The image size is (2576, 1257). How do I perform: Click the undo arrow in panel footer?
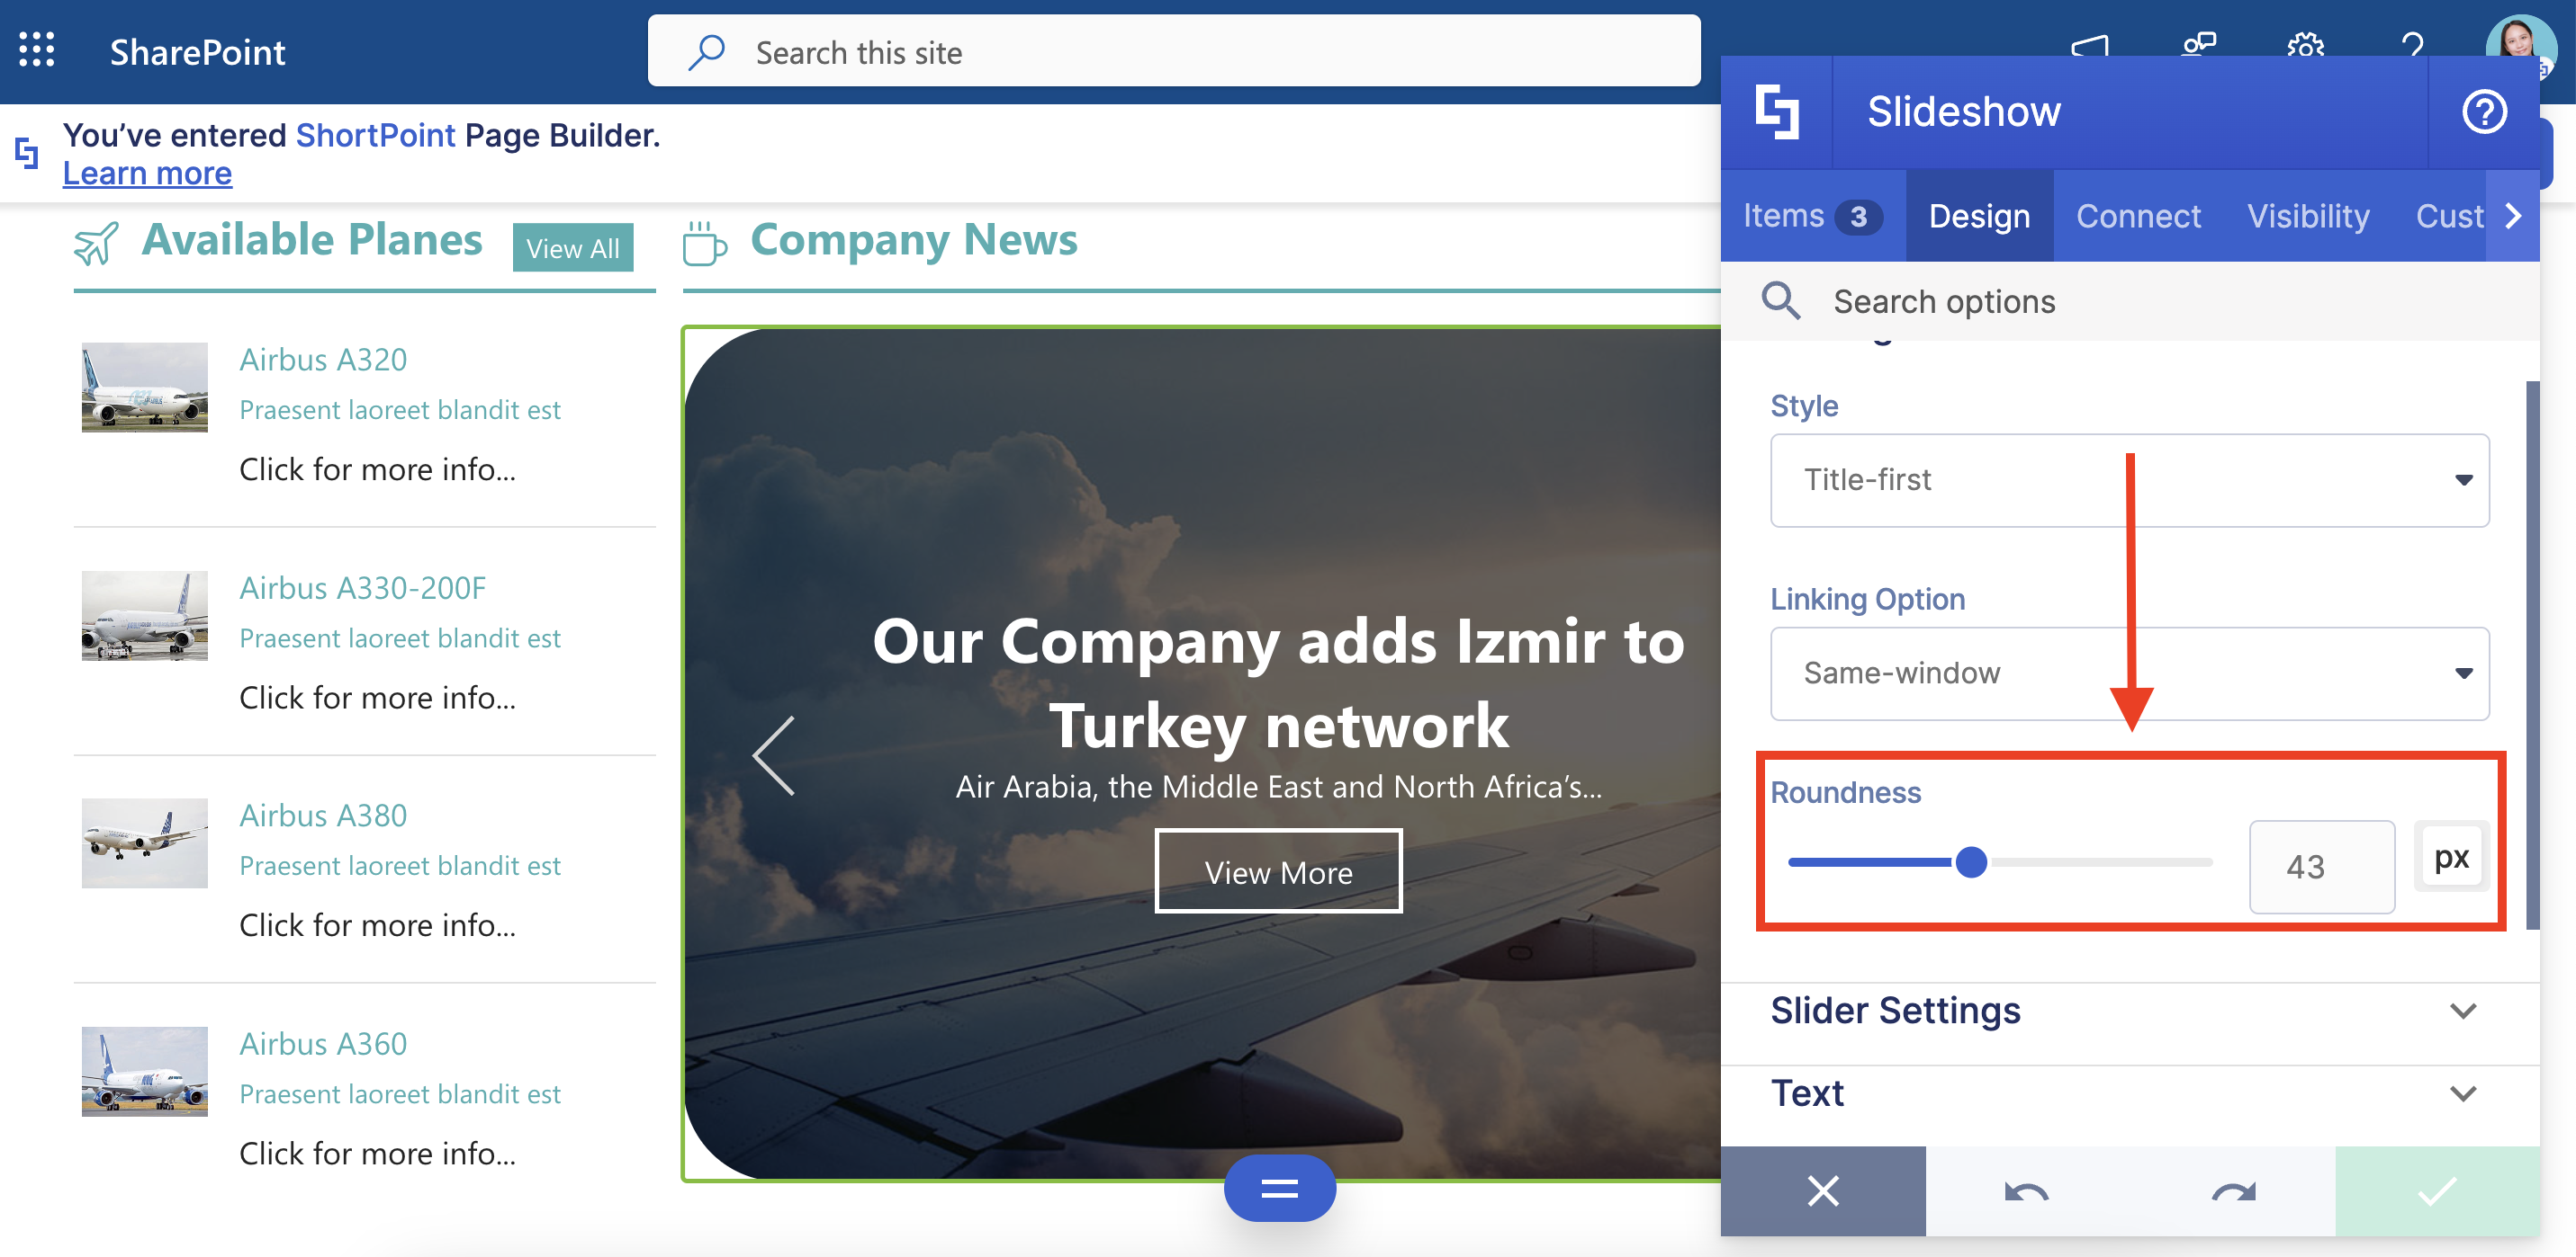tap(2026, 1191)
